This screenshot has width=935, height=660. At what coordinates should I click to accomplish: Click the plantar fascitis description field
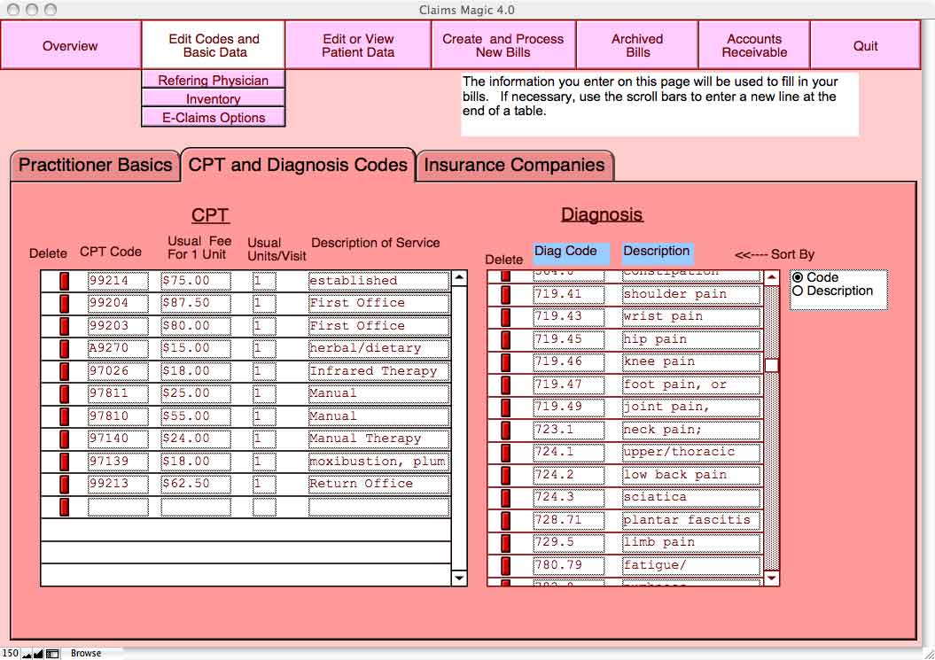click(691, 521)
